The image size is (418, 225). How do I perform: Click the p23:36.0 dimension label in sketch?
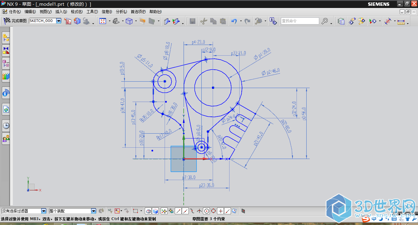[x=207, y=185]
